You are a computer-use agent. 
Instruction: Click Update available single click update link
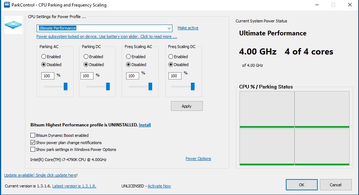[40, 175]
